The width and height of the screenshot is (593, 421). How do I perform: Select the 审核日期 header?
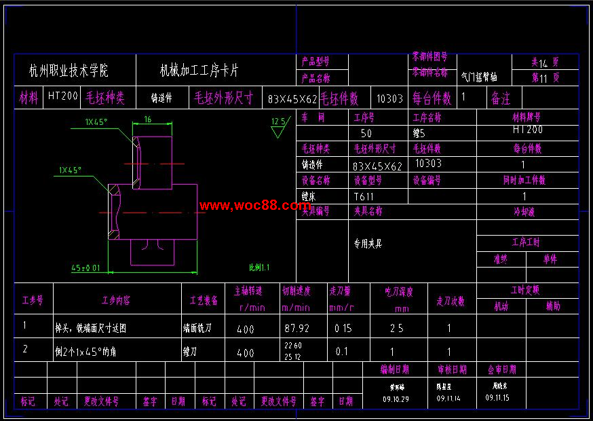453,369
